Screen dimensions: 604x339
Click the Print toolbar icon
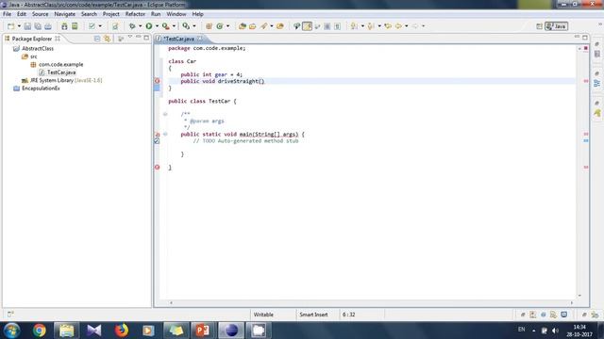tap(48, 26)
